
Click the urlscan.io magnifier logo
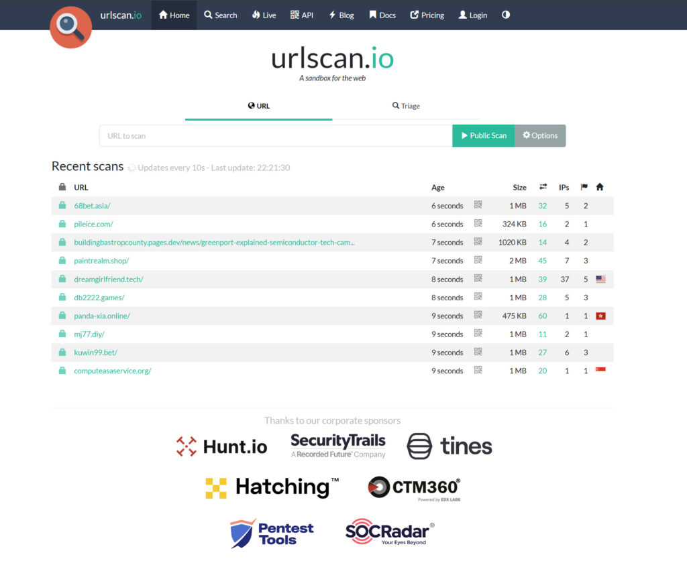(70, 27)
